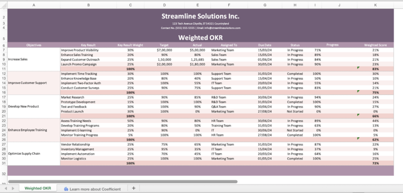
Task: Click green error indicator on 62% total cell
Action: click(358, 138)
